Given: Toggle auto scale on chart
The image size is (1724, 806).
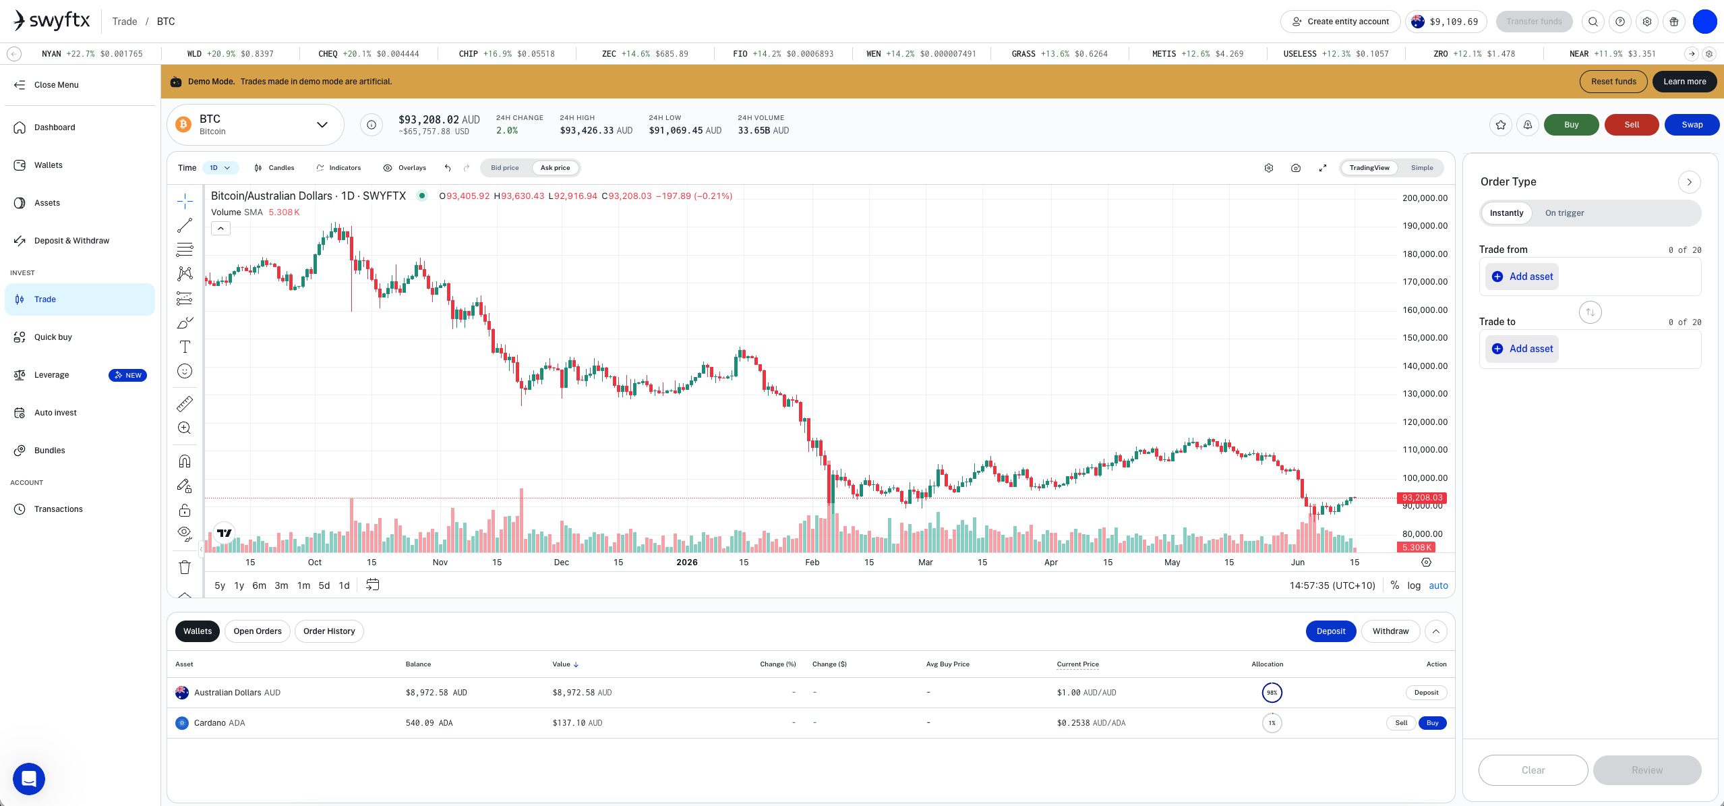Looking at the screenshot, I should click(1438, 585).
